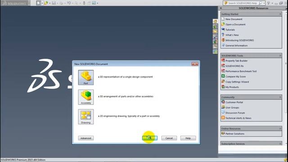Click the Open document toolbar icon
The image size is (288, 162).
pos(46,3)
